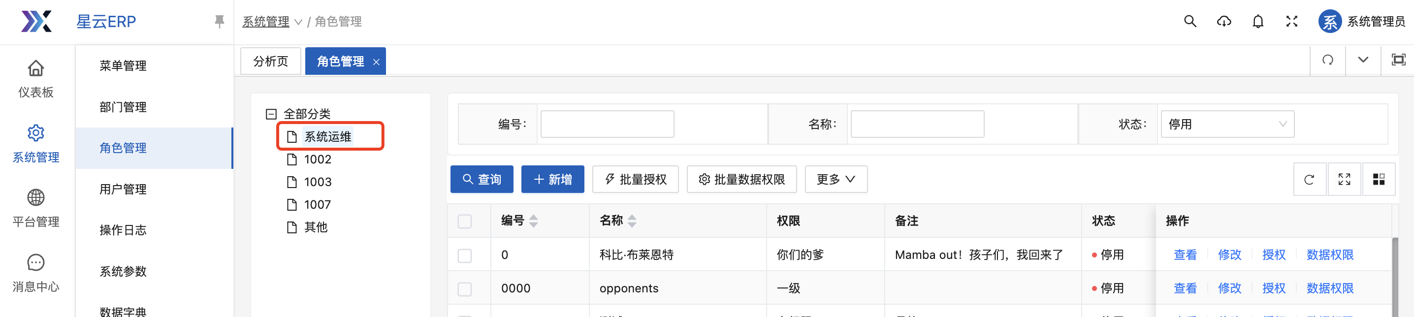Open the cloud download icon
Screen dimensions: 1414x317
(1223, 21)
